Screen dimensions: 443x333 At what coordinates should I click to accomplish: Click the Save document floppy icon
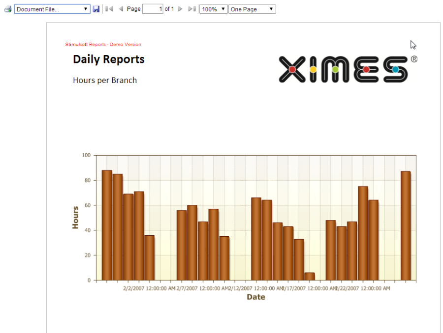point(96,9)
